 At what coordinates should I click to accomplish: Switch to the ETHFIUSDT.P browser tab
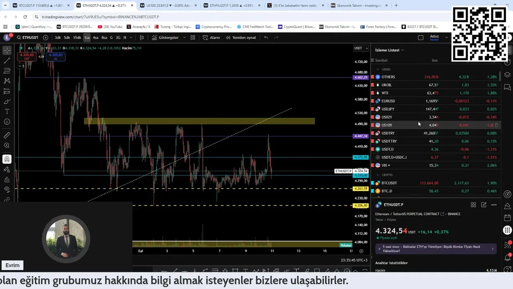click(232, 6)
